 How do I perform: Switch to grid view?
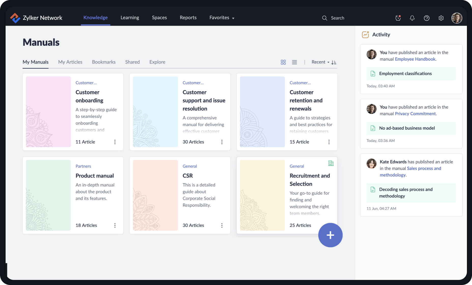click(283, 62)
